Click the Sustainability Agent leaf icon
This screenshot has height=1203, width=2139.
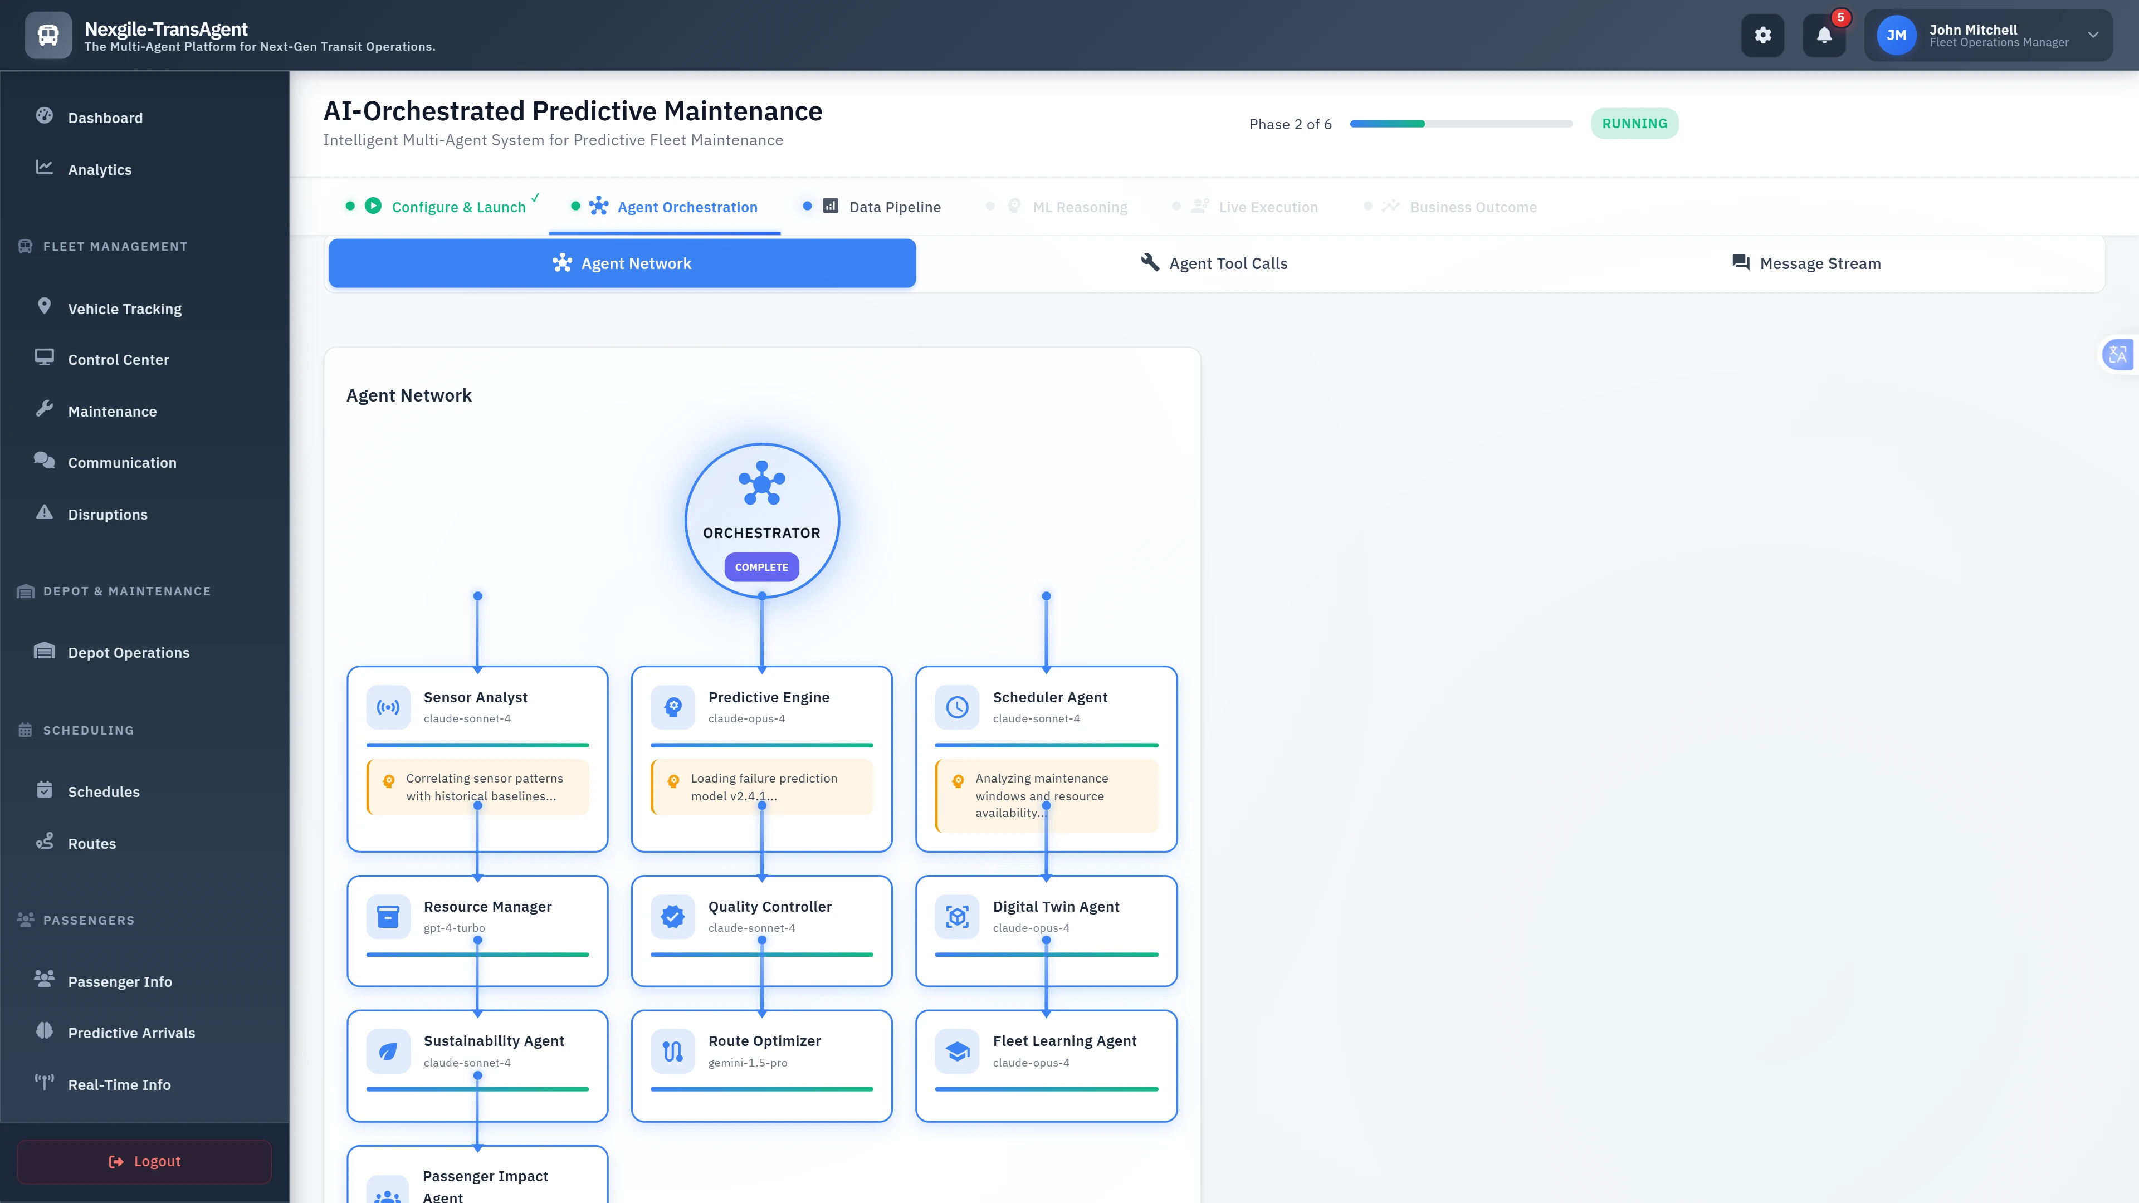coord(388,1051)
